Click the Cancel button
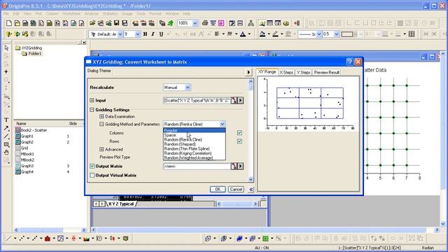This screenshot has height=252, width=448. 236,189
